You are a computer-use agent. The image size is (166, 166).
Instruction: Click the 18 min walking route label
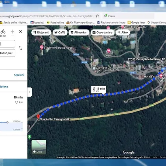[98, 90]
